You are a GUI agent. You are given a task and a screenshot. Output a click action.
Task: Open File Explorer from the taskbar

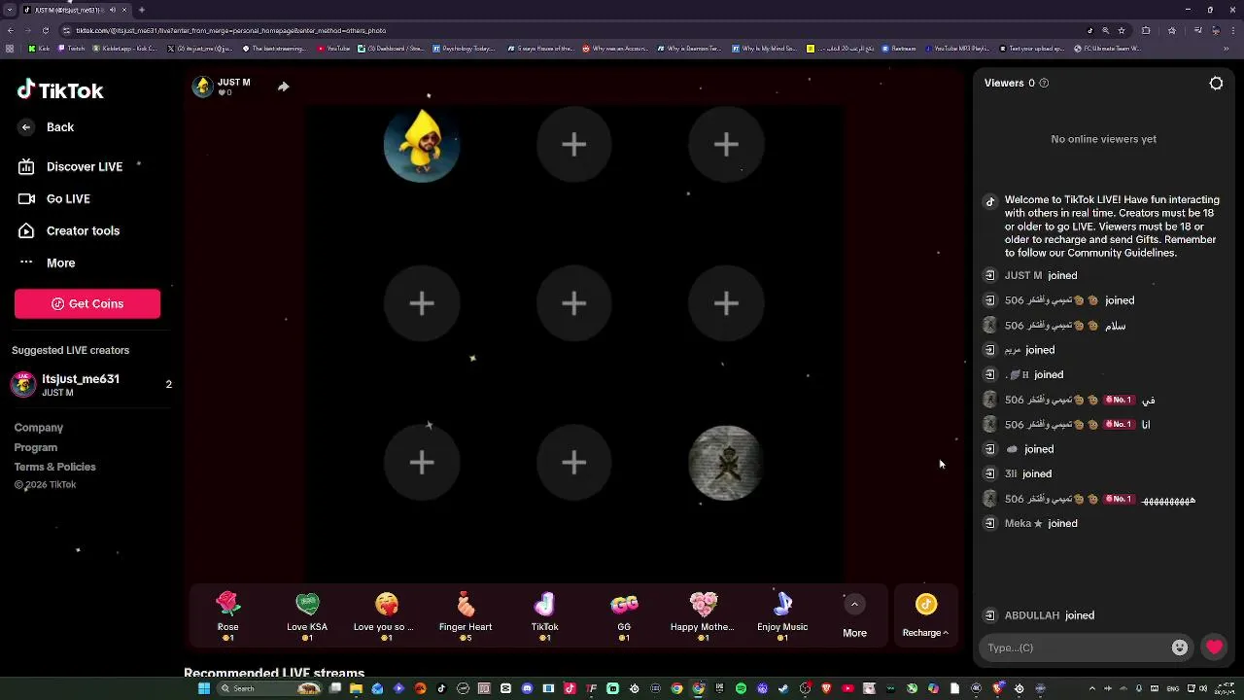(x=356, y=688)
